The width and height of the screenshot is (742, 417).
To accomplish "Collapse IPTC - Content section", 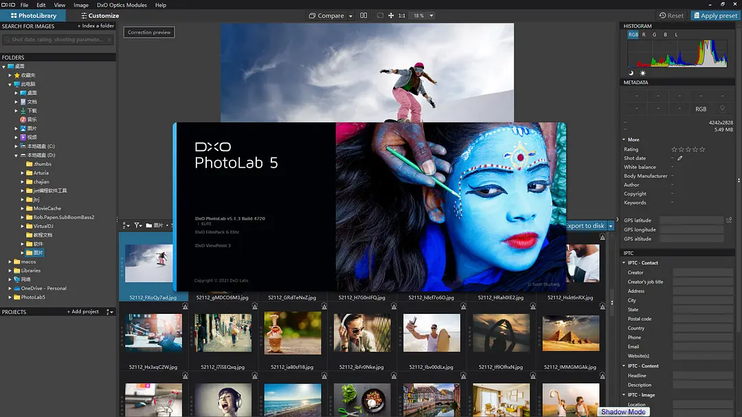I will pyautogui.click(x=624, y=366).
